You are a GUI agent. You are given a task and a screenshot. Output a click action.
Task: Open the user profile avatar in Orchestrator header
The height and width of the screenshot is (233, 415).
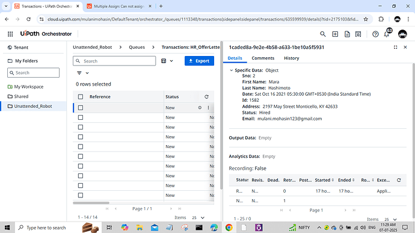click(x=402, y=34)
